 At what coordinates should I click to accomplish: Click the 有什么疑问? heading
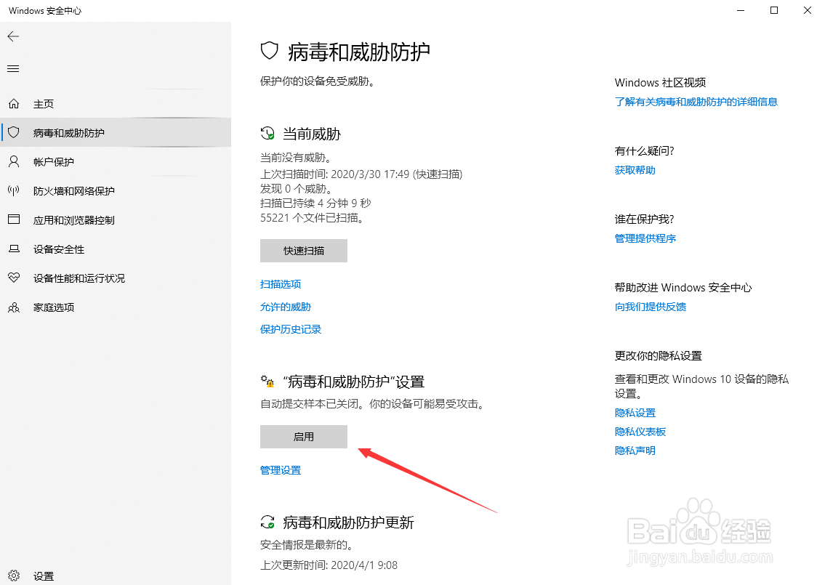[x=644, y=151]
